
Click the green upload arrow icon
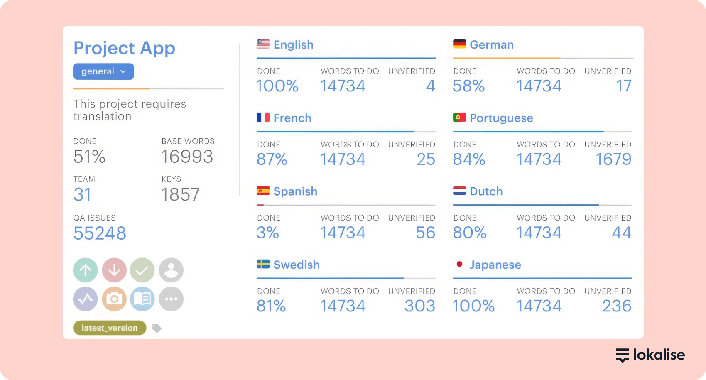tap(86, 270)
